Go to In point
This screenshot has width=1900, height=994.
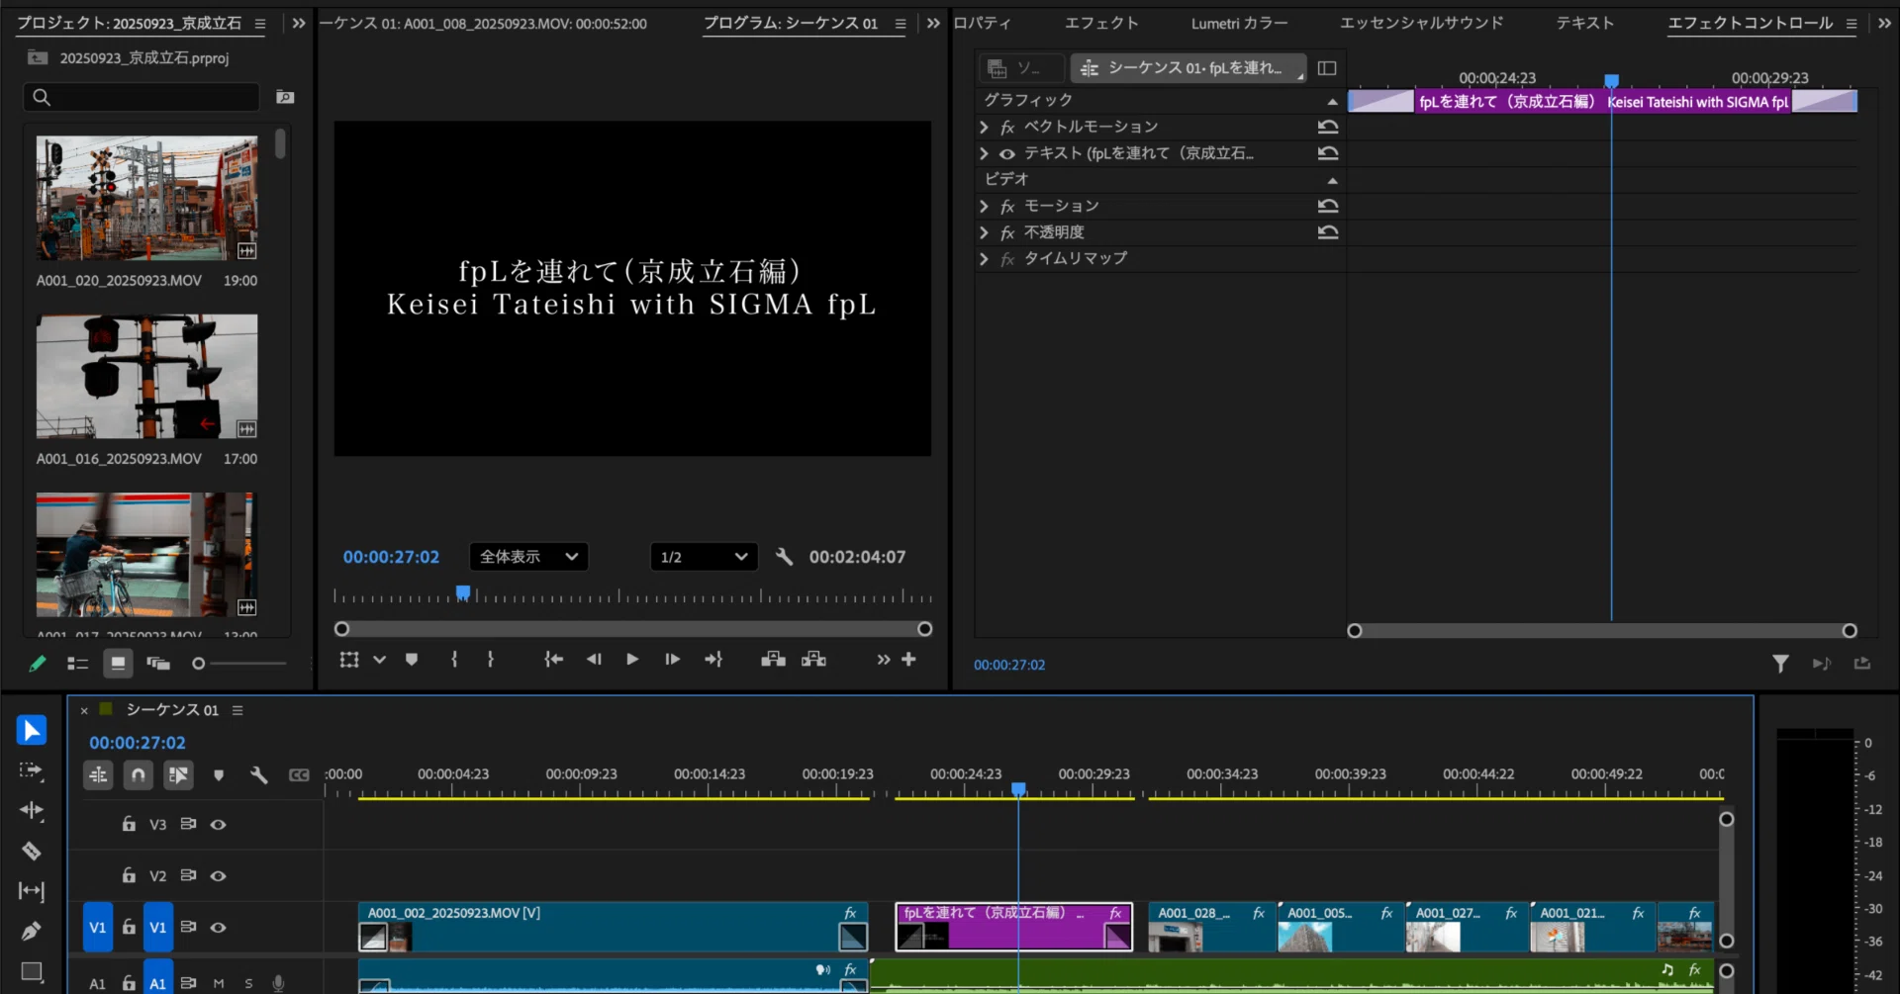click(553, 660)
